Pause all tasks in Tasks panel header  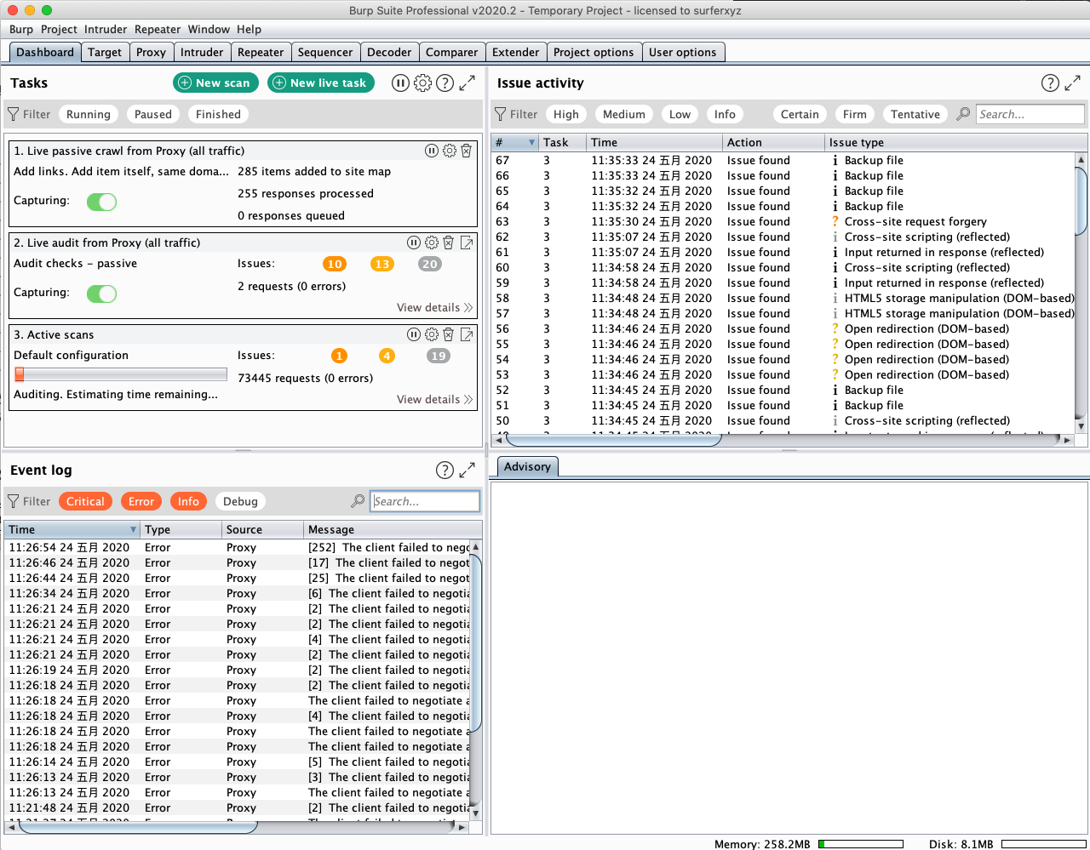pos(400,83)
